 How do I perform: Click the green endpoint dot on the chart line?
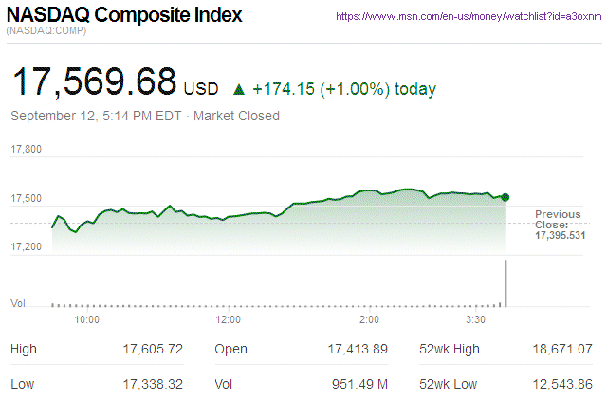[x=506, y=197]
